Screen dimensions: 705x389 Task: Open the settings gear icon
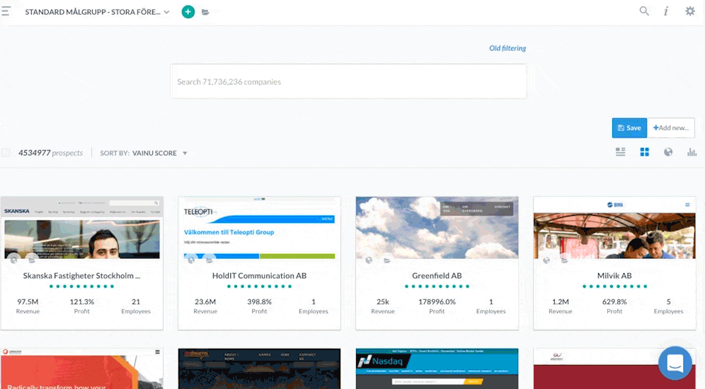(690, 11)
